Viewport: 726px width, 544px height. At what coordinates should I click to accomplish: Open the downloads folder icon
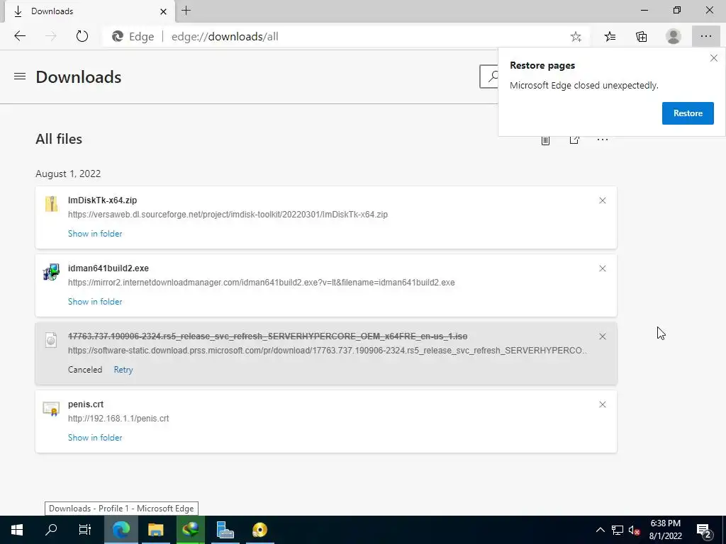574,140
